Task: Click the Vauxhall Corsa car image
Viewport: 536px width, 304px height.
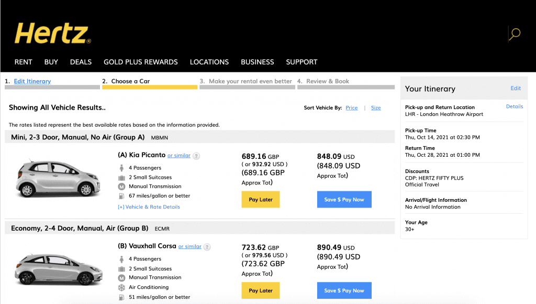Action: (59, 269)
